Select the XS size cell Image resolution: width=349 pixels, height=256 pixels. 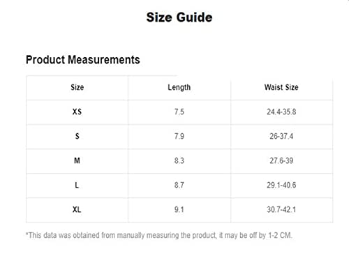77,112
